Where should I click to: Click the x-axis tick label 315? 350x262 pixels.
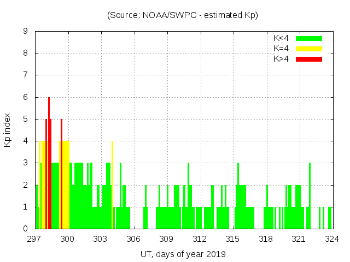233,239
